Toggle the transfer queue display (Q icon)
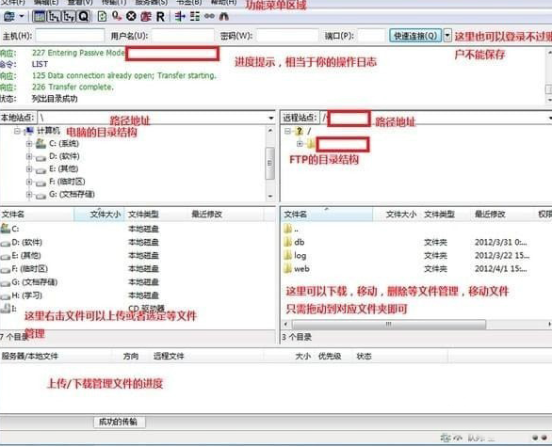This screenshot has width=552, height=447. (x=84, y=17)
